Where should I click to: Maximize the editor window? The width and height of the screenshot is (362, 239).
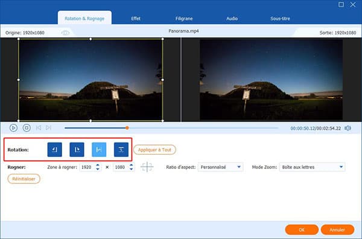[x=341, y=4]
